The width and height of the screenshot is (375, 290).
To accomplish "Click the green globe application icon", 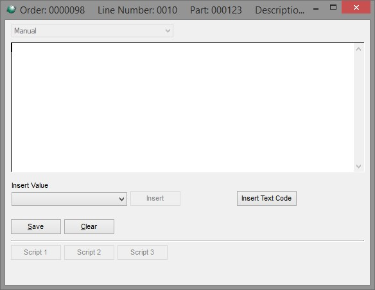I will (x=11, y=10).
